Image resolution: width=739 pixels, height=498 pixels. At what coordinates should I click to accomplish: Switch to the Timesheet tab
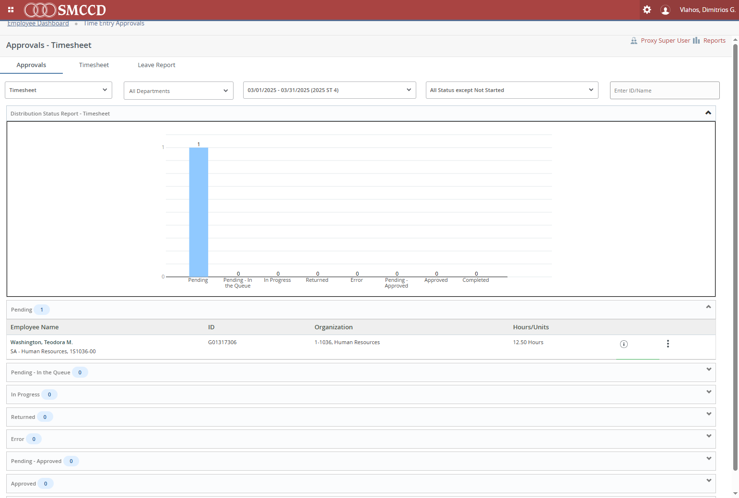tap(94, 65)
